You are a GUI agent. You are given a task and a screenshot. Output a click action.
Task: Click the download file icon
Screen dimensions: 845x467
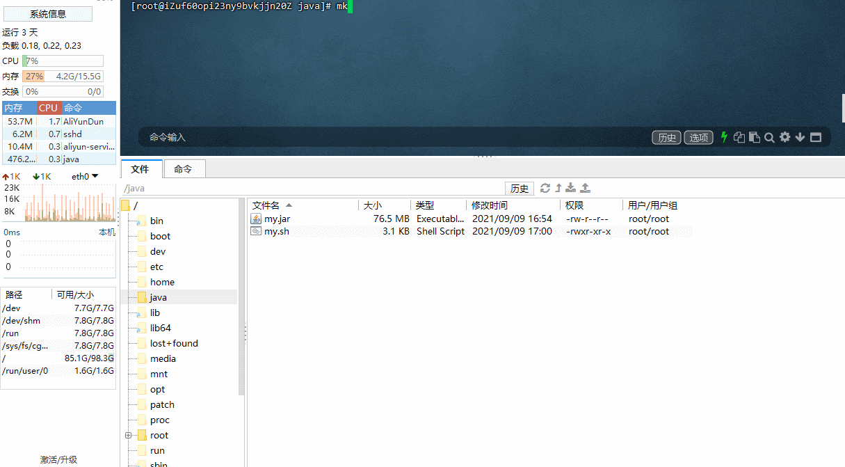[x=571, y=188]
